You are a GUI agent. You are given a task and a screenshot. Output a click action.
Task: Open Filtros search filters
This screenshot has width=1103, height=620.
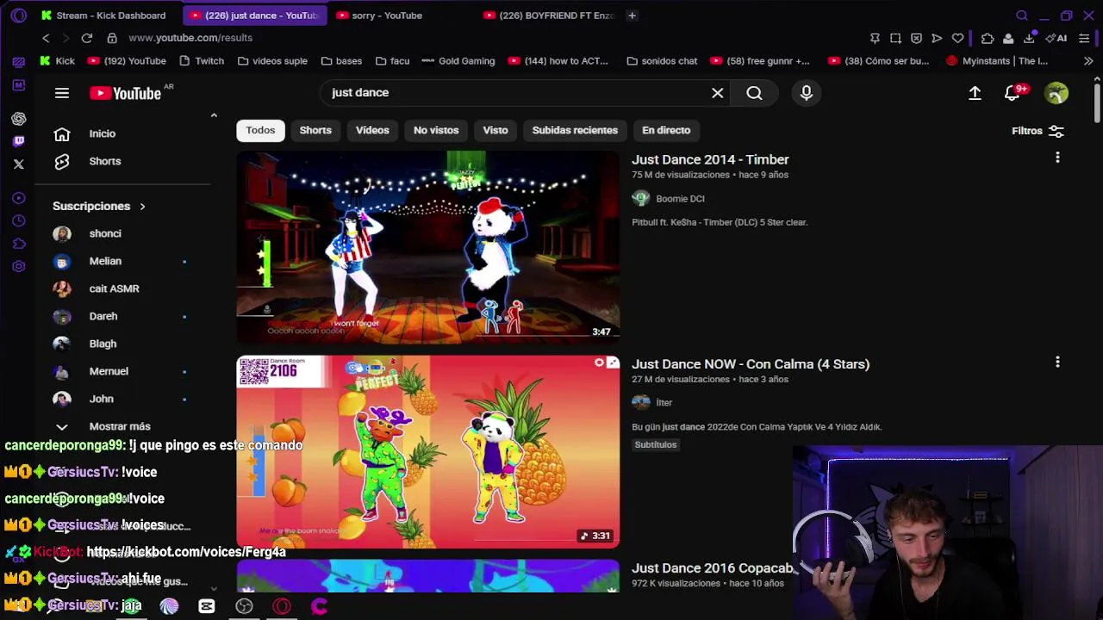pyautogui.click(x=1038, y=131)
